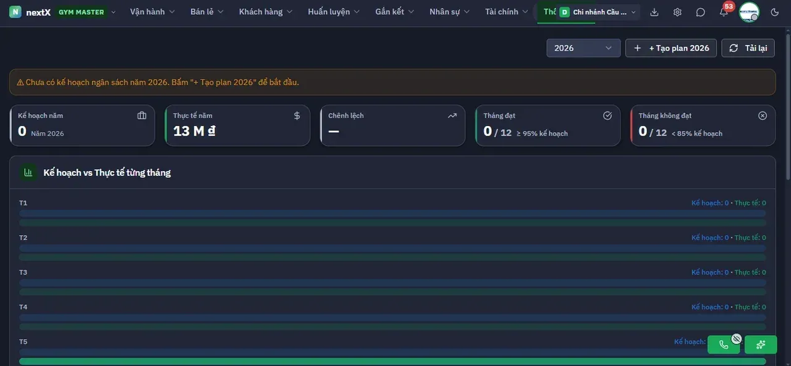Click the trend arrow icon in Chênh lệch card
This screenshot has width=791, height=366.
452,115
